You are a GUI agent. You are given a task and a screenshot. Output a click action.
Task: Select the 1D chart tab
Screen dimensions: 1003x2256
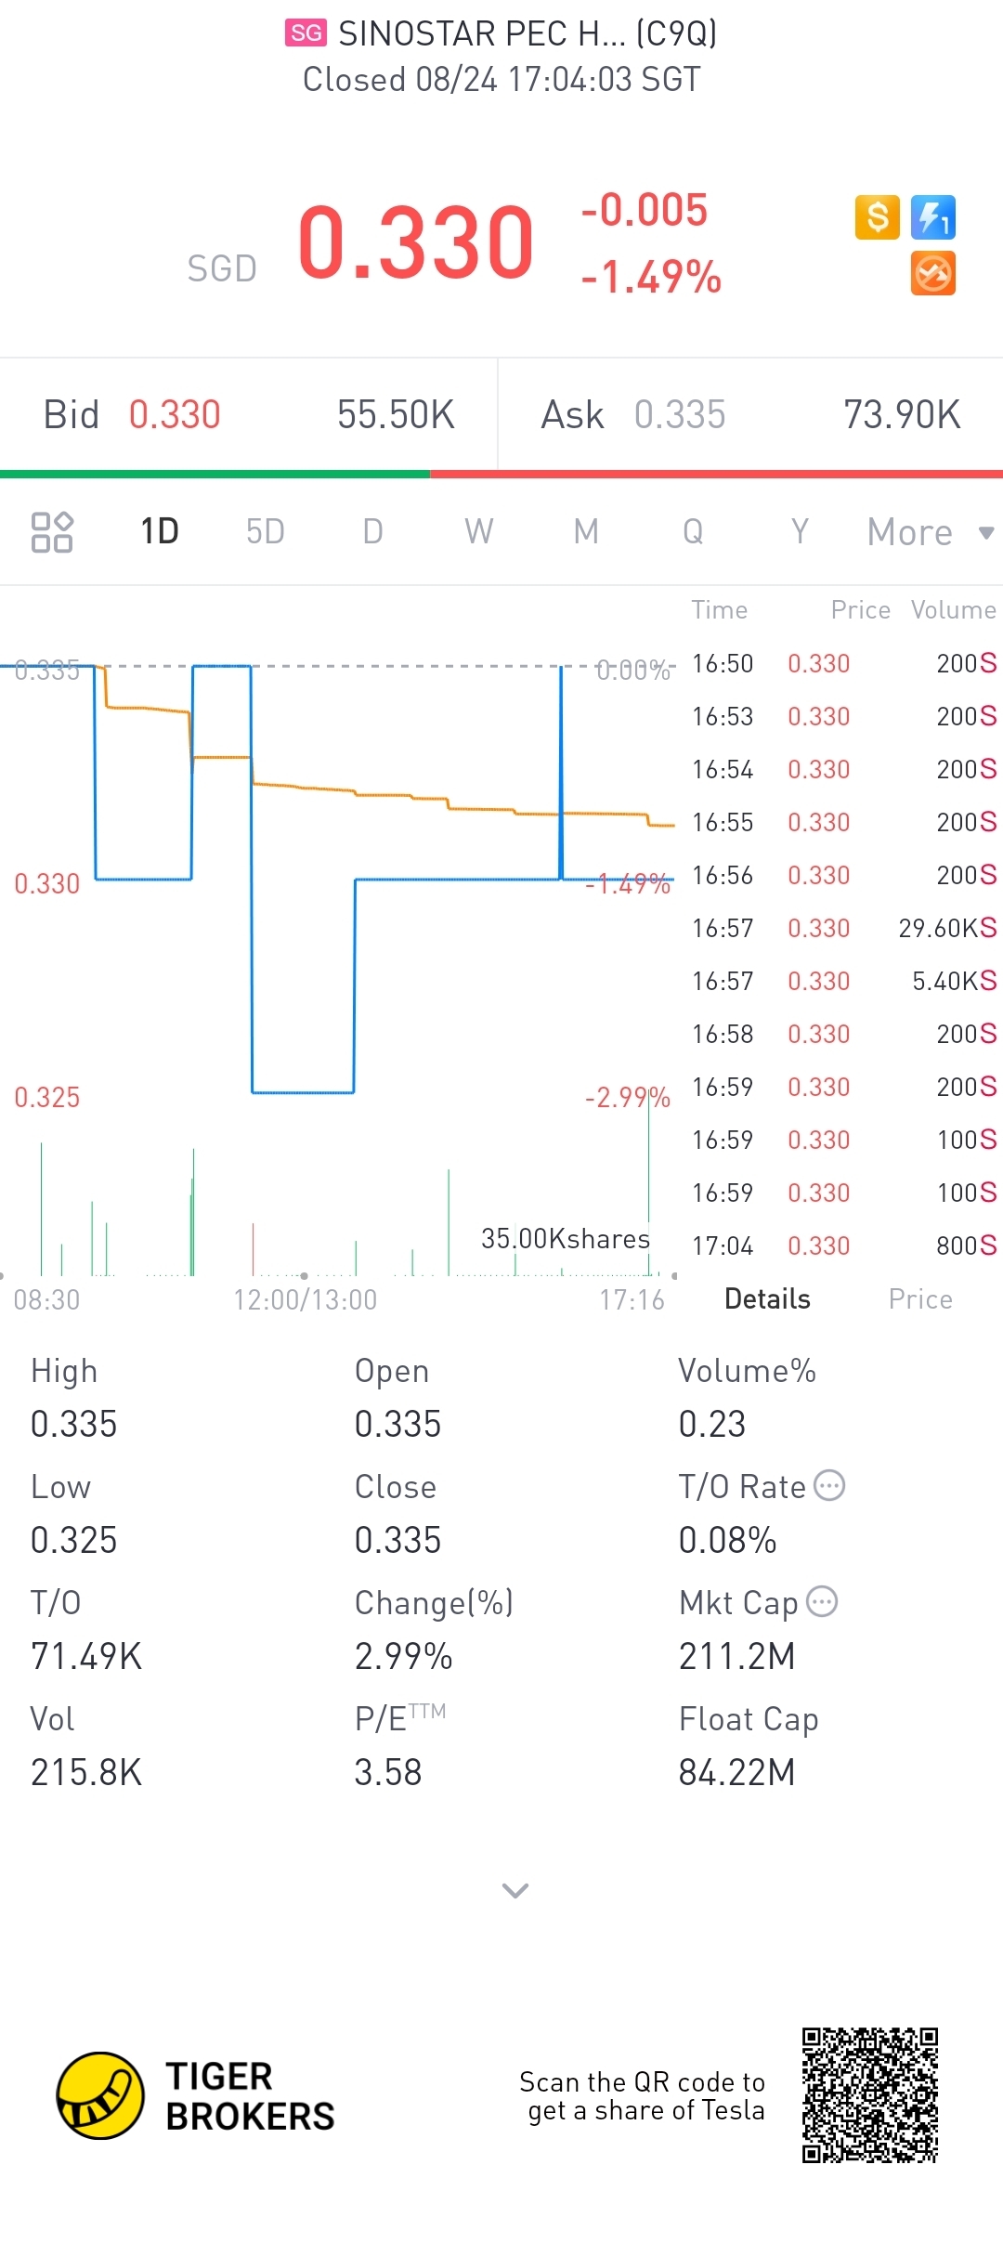coord(160,532)
